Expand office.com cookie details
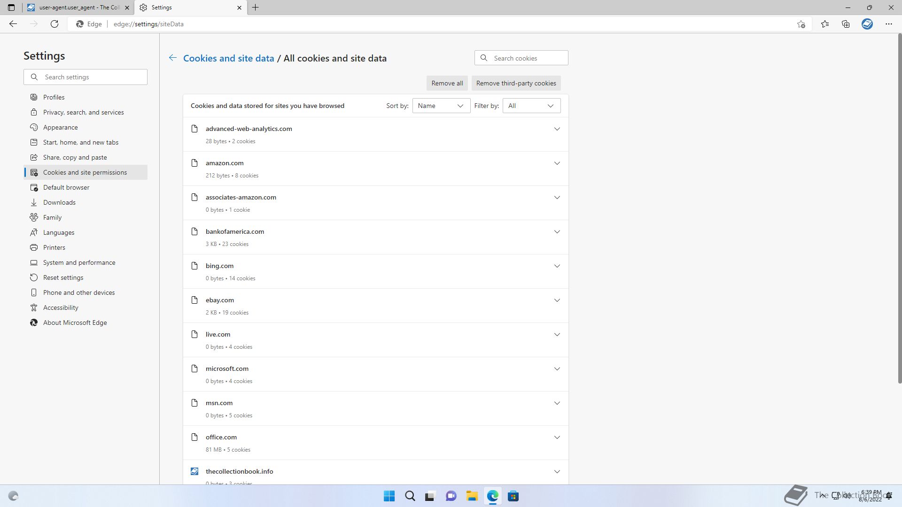 pyautogui.click(x=557, y=437)
